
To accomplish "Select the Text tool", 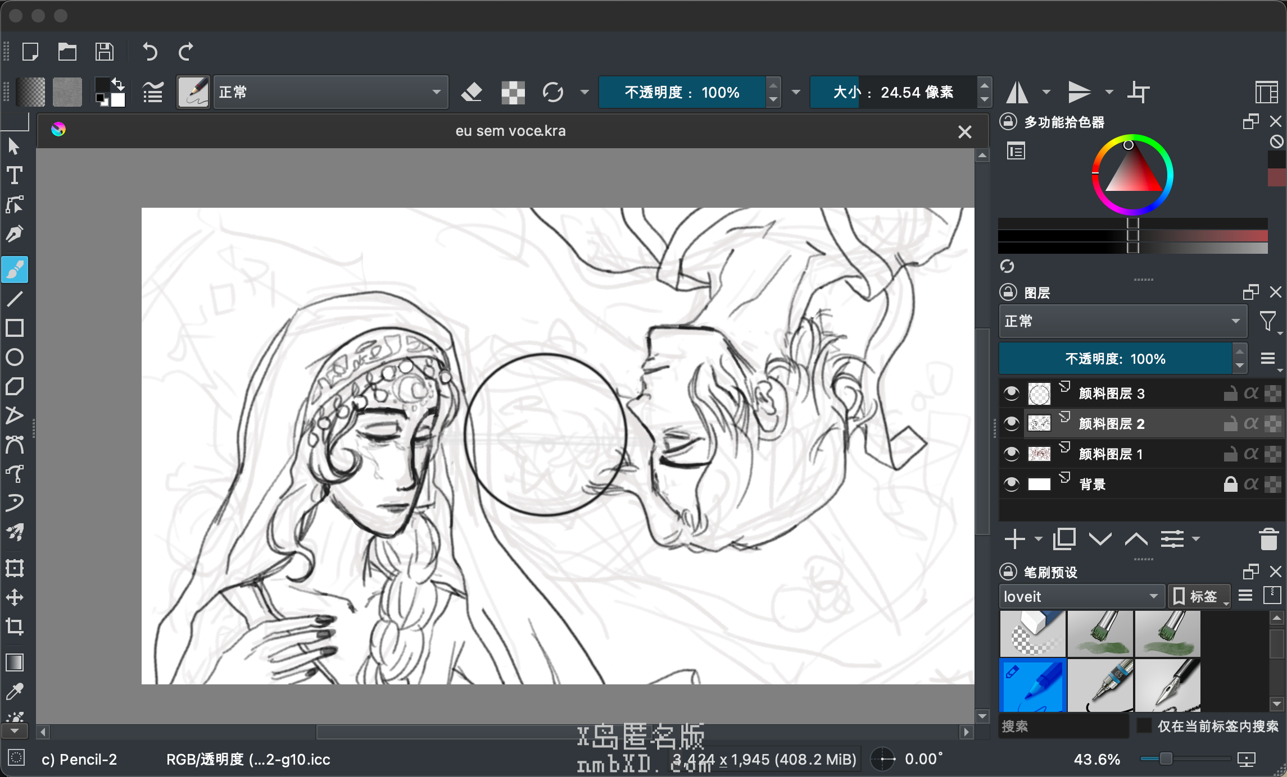I will coord(15,176).
